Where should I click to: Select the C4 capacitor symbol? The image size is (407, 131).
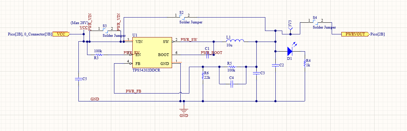coord(232,84)
